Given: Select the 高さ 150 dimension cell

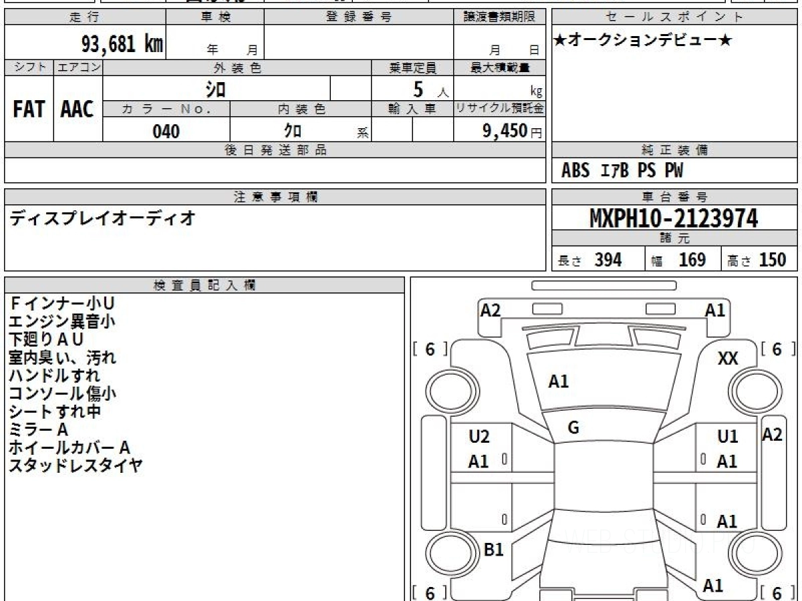Looking at the screenshot, I should (x=759, y=259).
